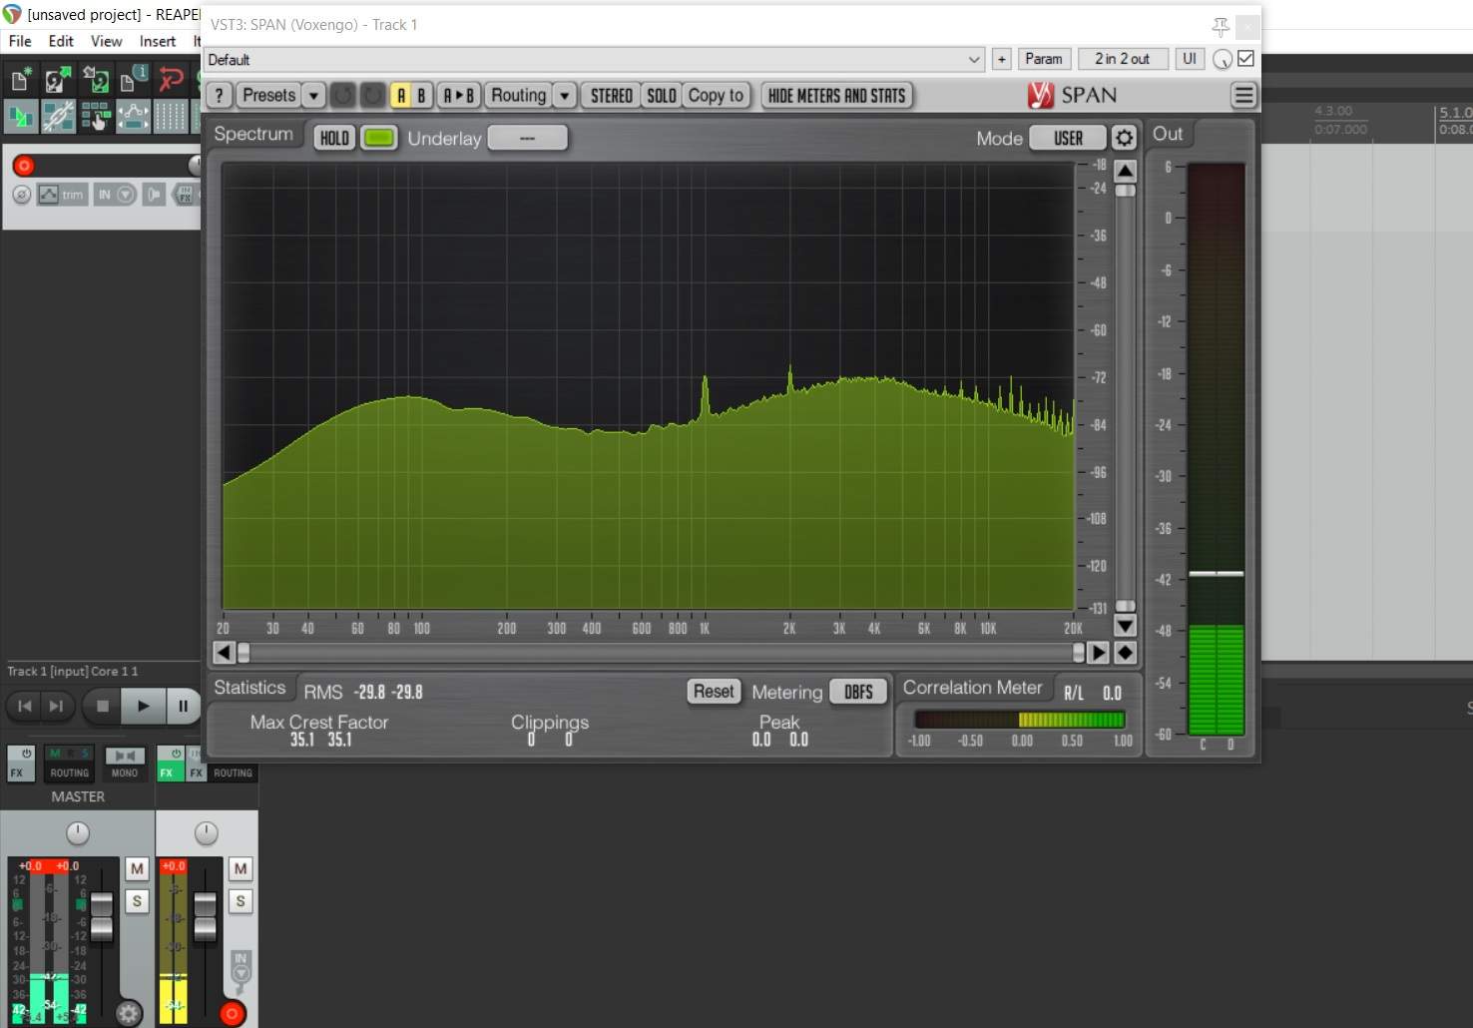The width and height of the screenshot is (1473, 1028).
Task: Open project using toolbar icon
Action: (58, 79)
